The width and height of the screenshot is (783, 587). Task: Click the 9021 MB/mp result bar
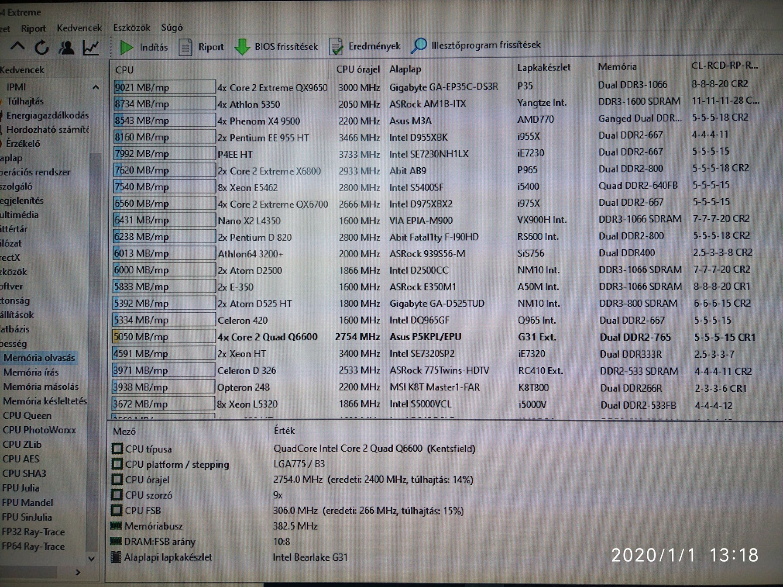[164, 87]
